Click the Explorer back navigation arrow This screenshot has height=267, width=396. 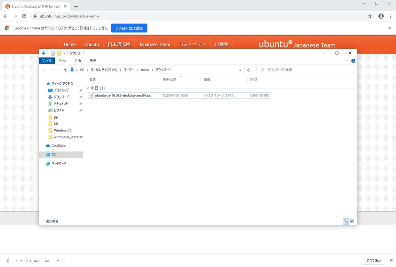click(44, 70)
